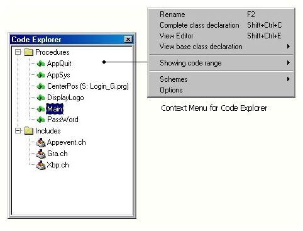
Task: Click the PassWord procedure icon
Action: [x=41, y=120]
